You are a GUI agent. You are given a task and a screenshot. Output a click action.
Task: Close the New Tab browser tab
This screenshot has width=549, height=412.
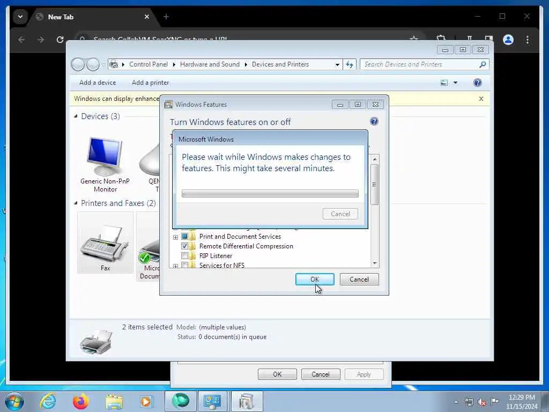pos(147,17)
